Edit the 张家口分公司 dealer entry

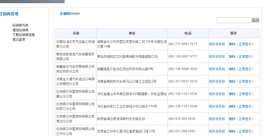point(217,106)
